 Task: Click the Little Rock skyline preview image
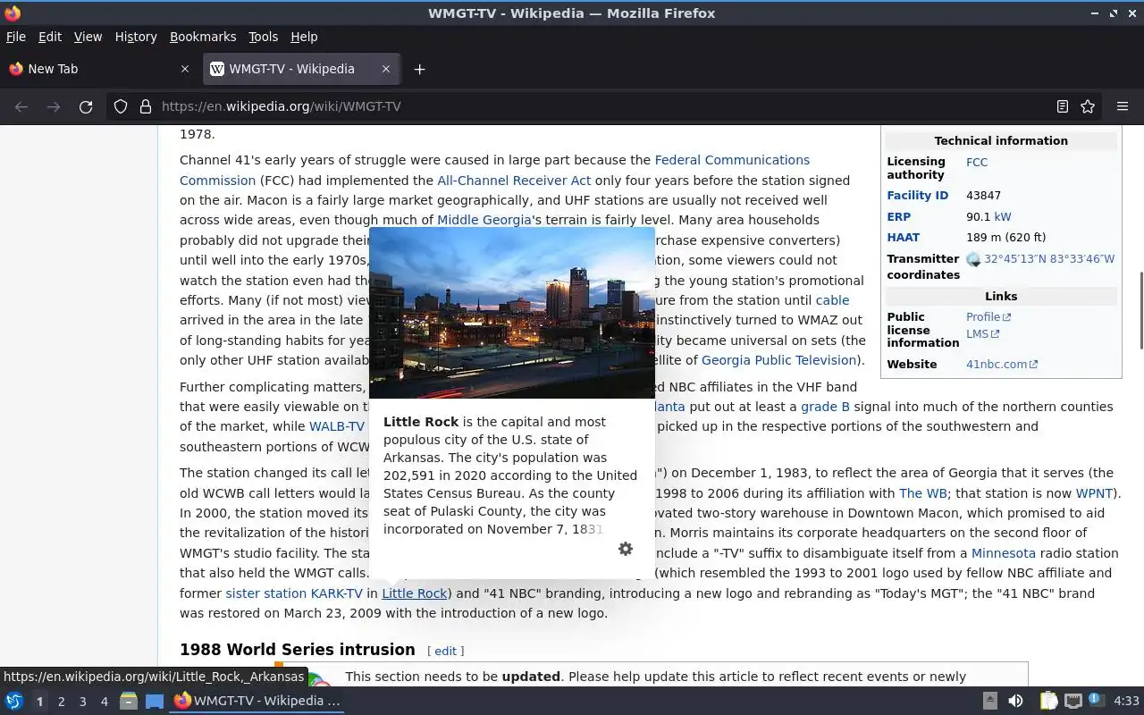pos(512,313)
